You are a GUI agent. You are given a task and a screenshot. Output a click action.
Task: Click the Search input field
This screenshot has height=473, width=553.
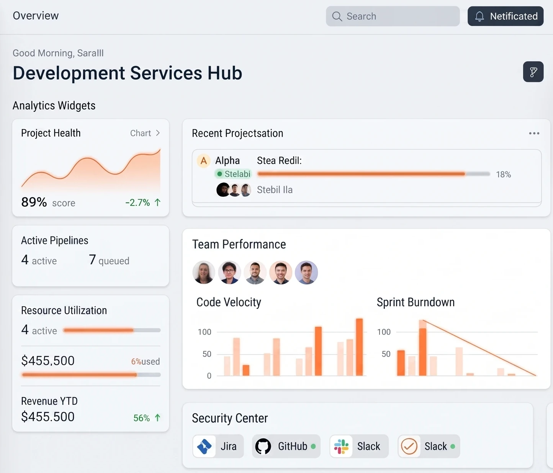(393, 16)
